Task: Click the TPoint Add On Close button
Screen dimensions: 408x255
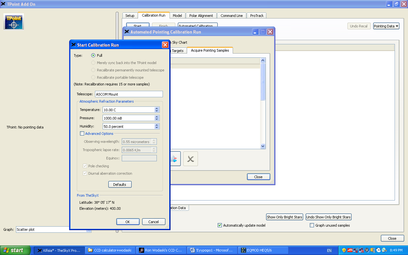Action: coord(392,238)
